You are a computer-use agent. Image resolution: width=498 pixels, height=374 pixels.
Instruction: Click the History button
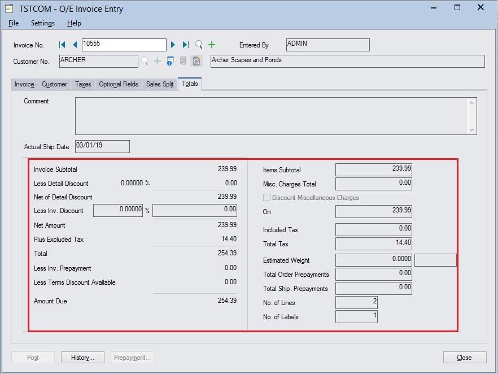click(x=82, y=358)
